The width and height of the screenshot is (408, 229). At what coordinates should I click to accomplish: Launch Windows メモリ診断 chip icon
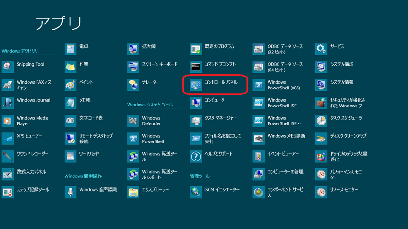(259, 139)
